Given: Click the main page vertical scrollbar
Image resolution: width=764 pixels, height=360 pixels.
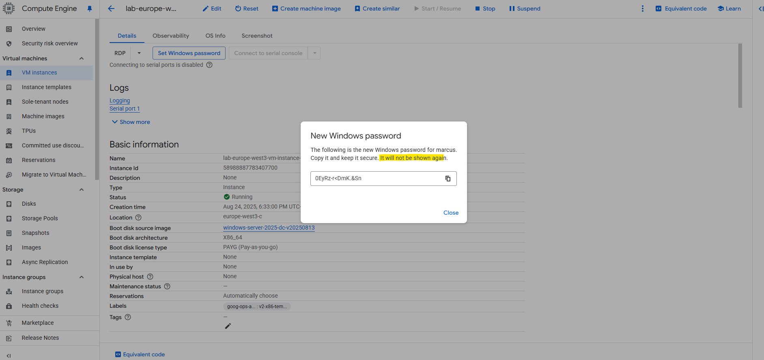Looking at the screenshot, I should click(x=740, y=76).
